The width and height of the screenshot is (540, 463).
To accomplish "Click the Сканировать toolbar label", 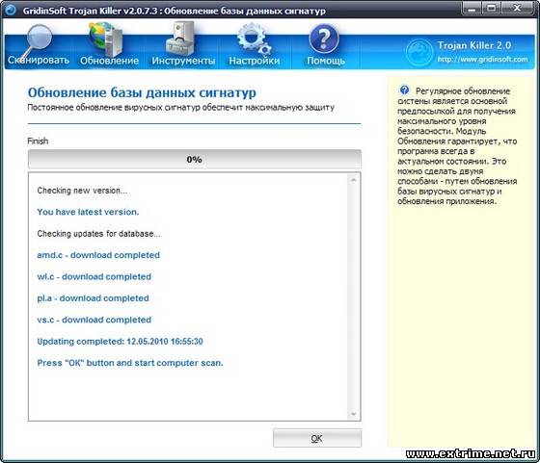I will tap(39, 60).
